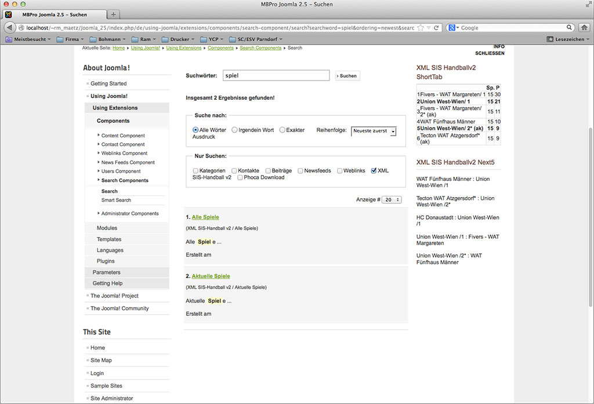This screenshot has width=594, height=404.
Task: Open Modules in sidebar menu
Action: [x=107, y=228]
